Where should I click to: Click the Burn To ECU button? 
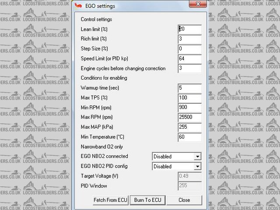[x=148, y=200]
